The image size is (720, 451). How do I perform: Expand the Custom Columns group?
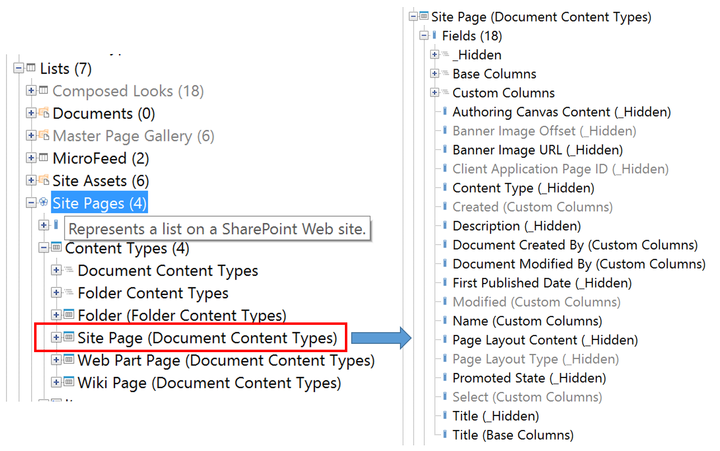click(435, 92)
